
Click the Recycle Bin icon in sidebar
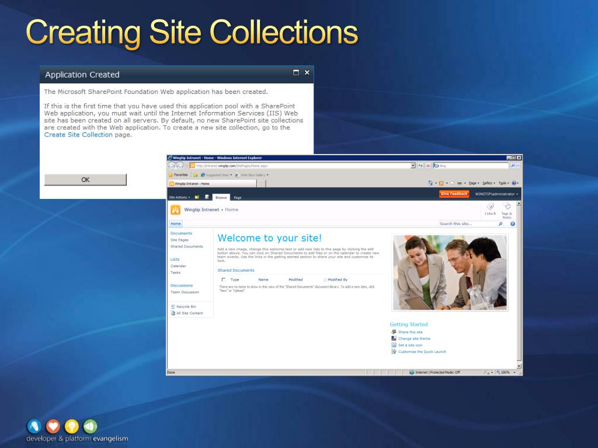173,307
